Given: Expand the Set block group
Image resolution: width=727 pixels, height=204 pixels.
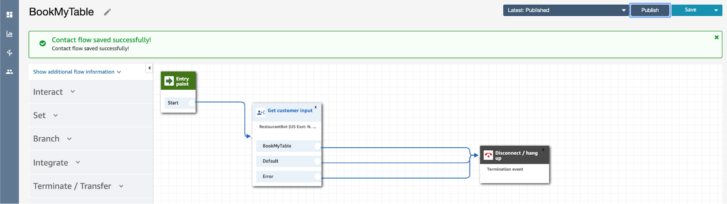Looking at the screenshot, I should click(91, 115).
